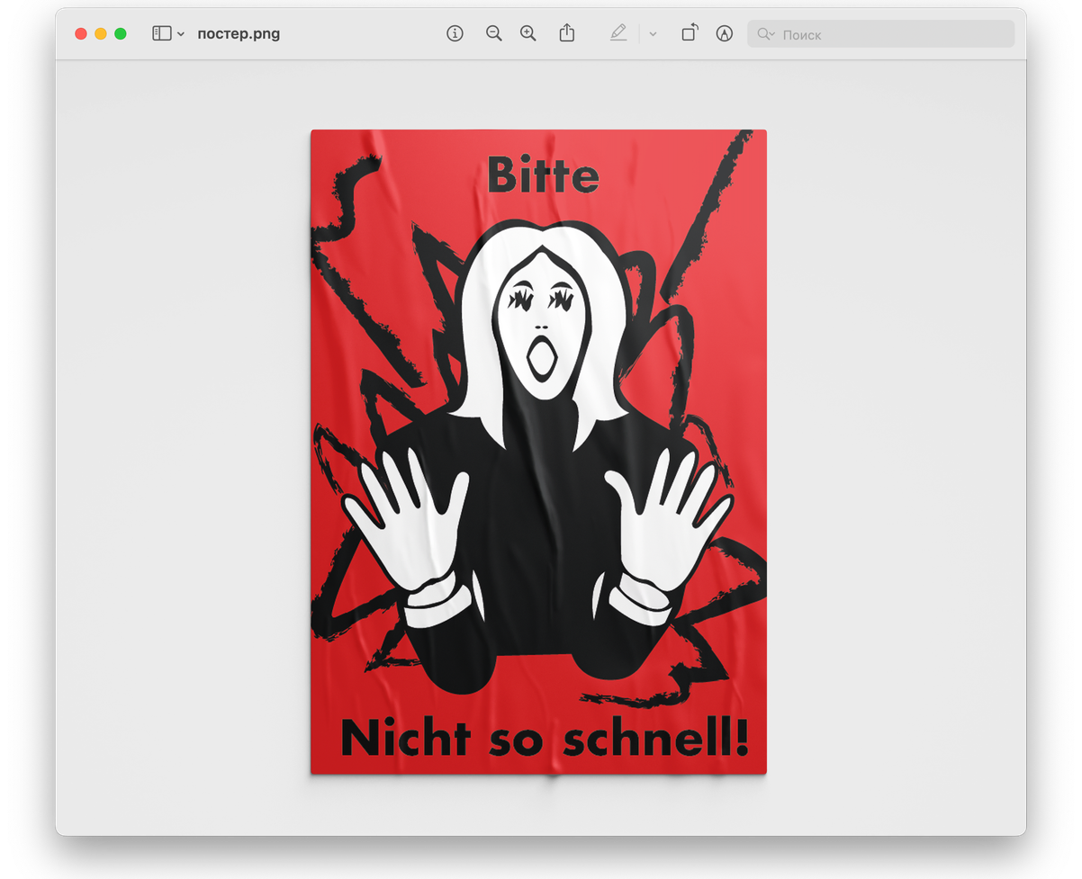This screenshot has width=1082, height=879.
Task: Click the woman's open mouth in the poster
Action: tap(541, 358)
